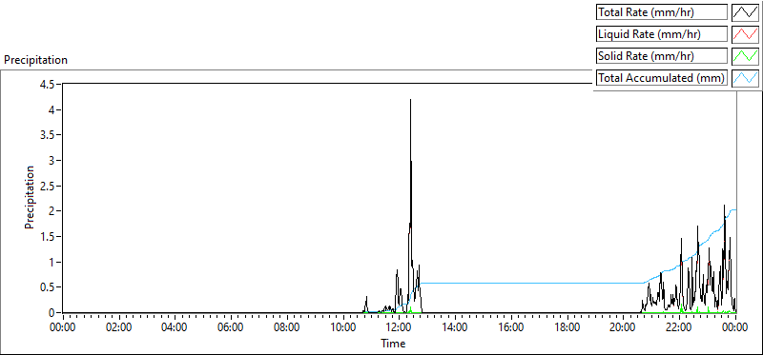Click the Liquid Rate red plot sample icon
Screen dimensions: 763x355
coord(746,34)
